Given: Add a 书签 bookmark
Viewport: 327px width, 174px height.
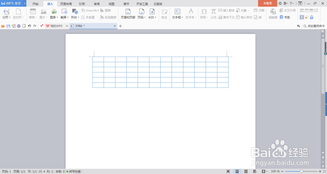Looking at the screenshot, I should pyautogui.click(x=285, y=18).
